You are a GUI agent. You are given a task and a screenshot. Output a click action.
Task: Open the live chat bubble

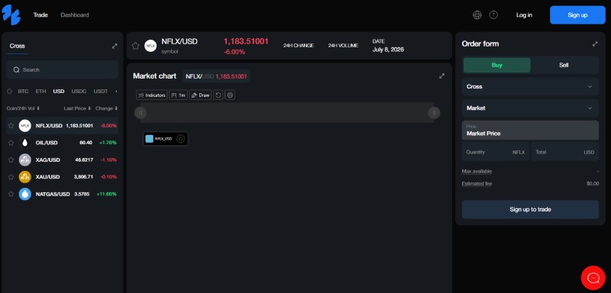tap(593, 278)
